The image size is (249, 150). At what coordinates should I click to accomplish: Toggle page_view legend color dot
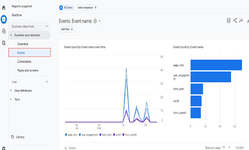[66, 135]
